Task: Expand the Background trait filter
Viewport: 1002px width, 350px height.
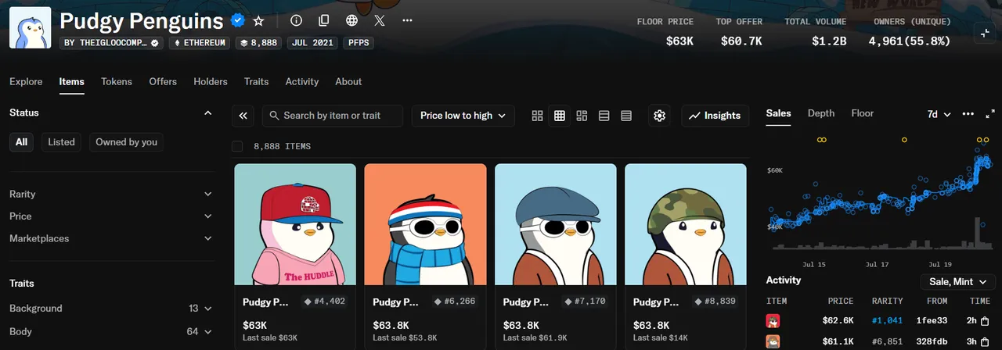Action: coord(110,309)
